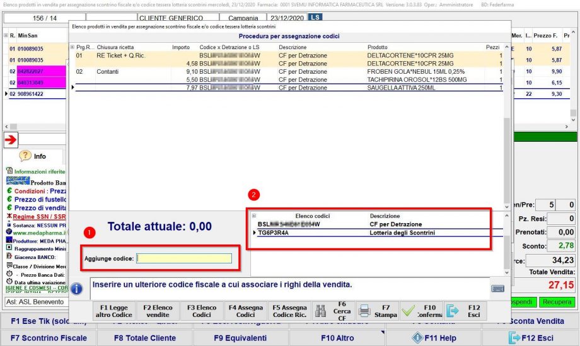Click the blue information icon beside message
This screenshot has width=580, height=346.
(77, 289)
